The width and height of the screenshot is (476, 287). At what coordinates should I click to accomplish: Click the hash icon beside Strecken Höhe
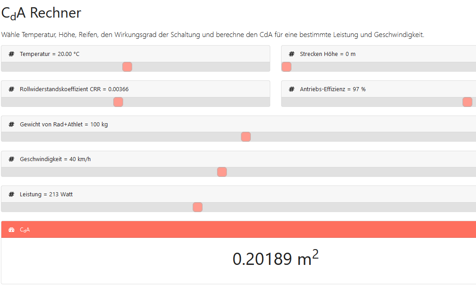point(291,54)
